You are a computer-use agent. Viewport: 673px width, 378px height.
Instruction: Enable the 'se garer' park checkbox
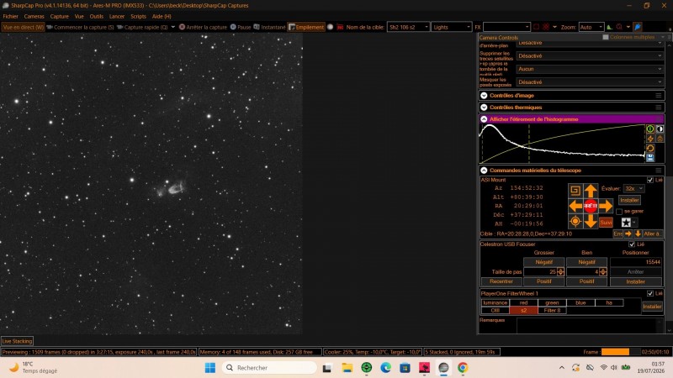[x=619, y=212]
